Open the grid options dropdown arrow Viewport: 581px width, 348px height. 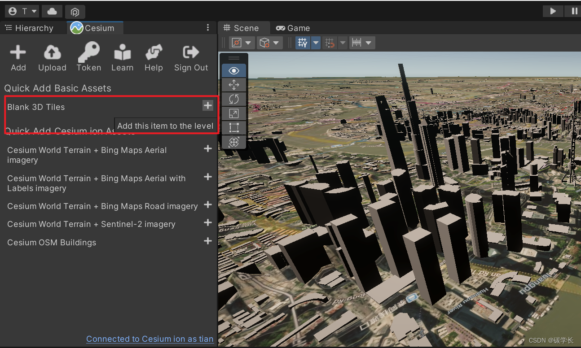316,43
